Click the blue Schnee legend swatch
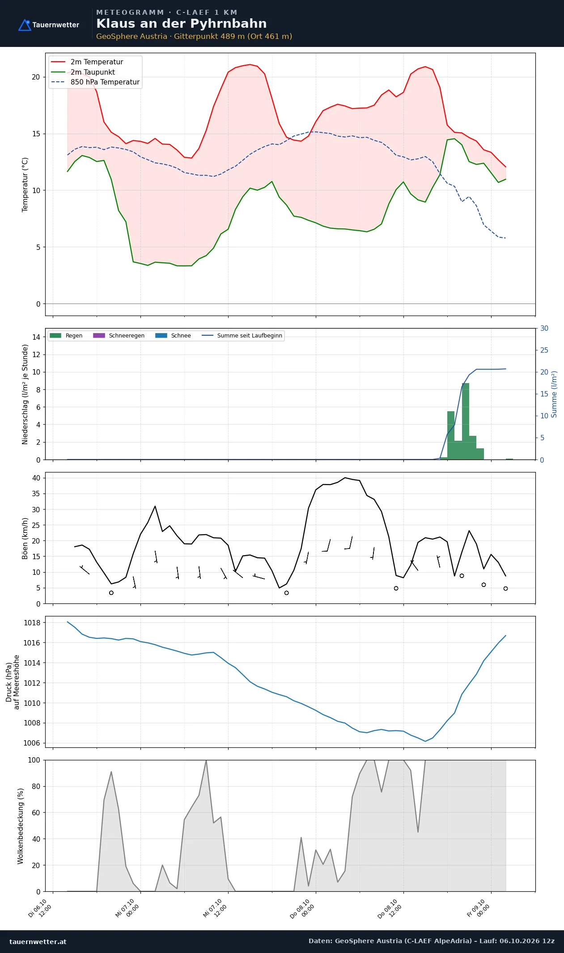Viewport: 564px width, 953px height. pyautogui.click(x=161, y=336)
